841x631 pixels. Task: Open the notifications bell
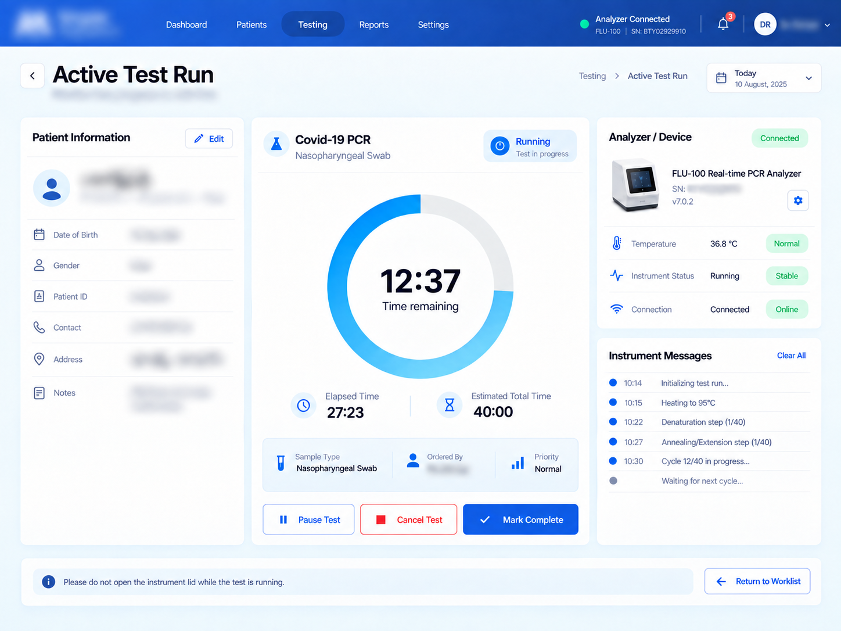pos(723,24)
